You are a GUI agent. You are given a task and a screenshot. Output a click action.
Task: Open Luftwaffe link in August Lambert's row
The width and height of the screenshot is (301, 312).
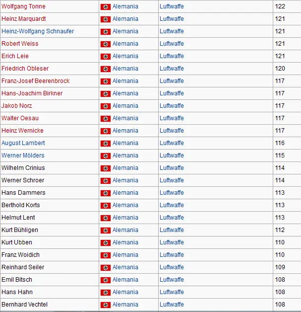point(172,143)
